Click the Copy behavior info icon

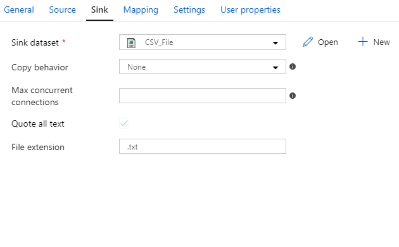coord(293,66)
